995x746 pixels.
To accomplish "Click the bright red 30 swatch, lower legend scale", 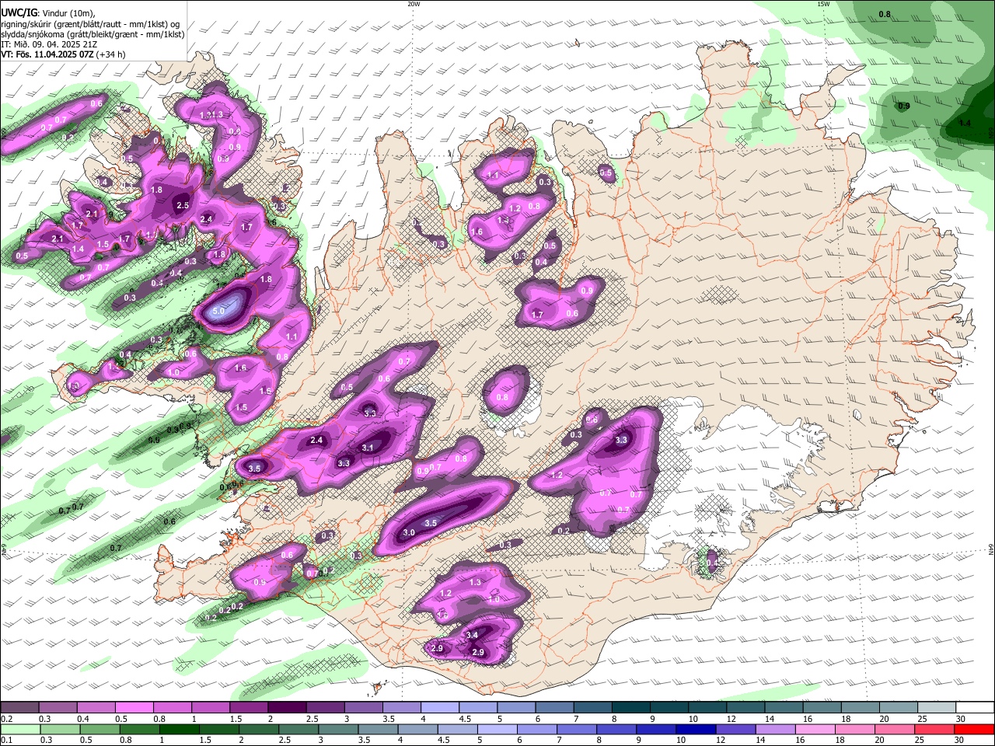I will click(x=974, y=729).
